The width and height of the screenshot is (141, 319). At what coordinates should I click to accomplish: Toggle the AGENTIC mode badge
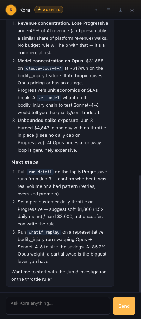(x=49, y=10)
